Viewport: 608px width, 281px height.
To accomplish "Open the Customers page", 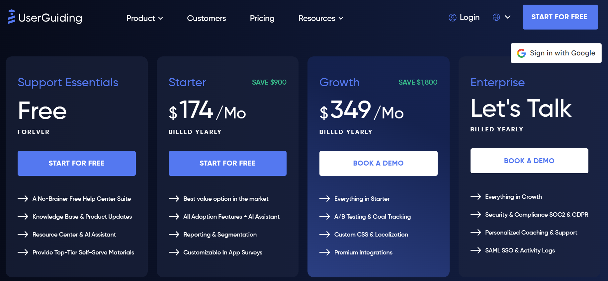I will [x=207, y=18].
